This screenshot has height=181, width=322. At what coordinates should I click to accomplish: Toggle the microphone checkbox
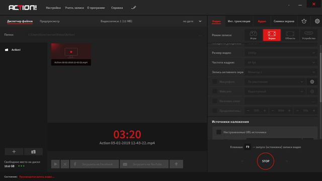(x=215, y=81)
